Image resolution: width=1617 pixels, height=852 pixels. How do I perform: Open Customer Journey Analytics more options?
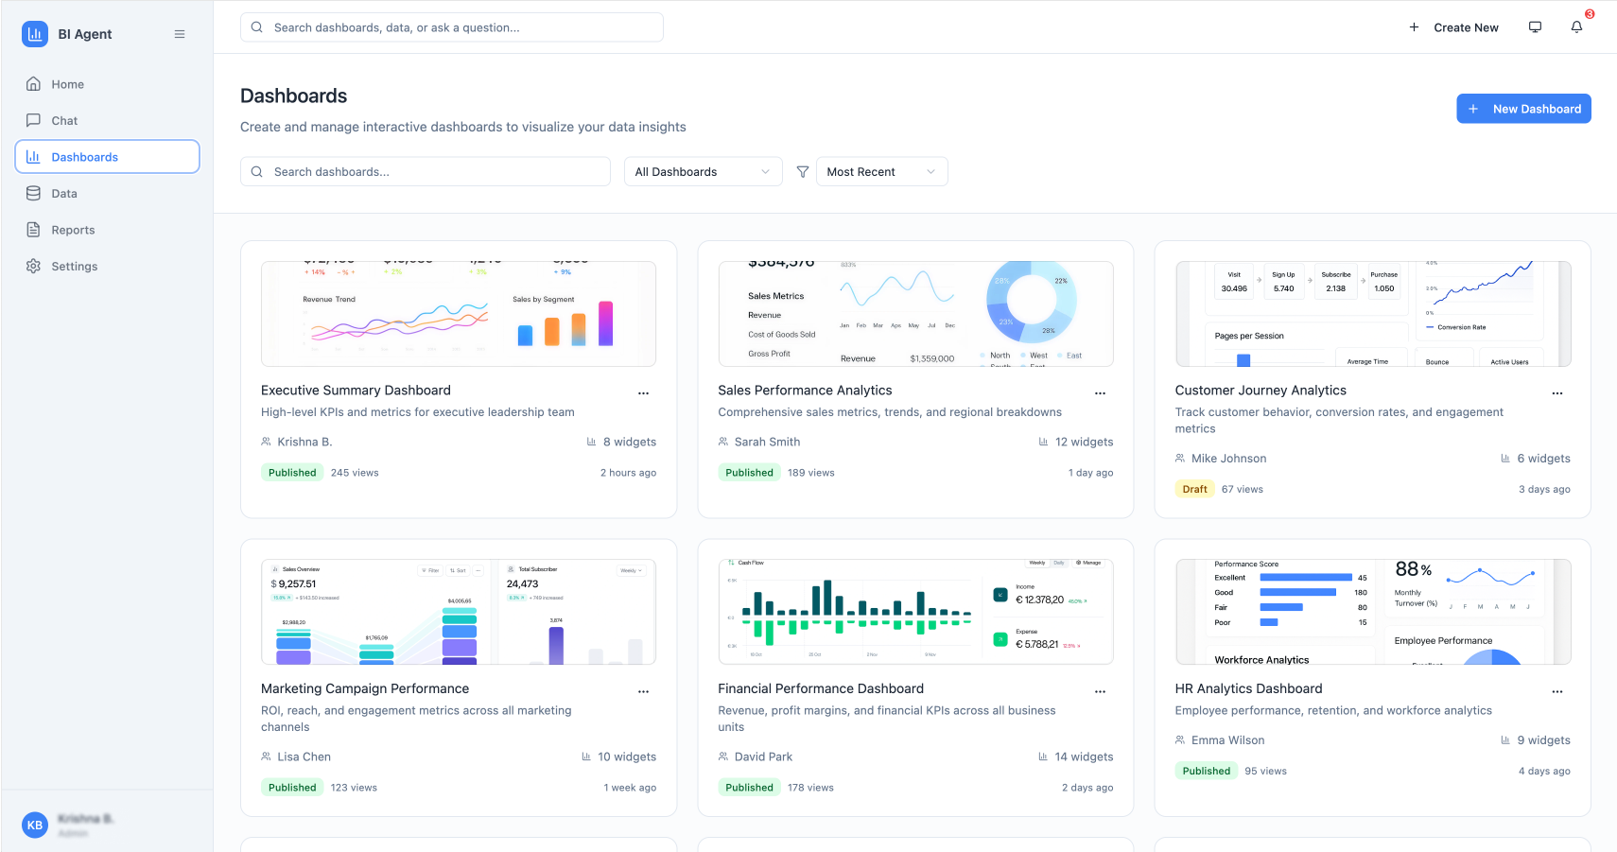tap(1556, 392)
